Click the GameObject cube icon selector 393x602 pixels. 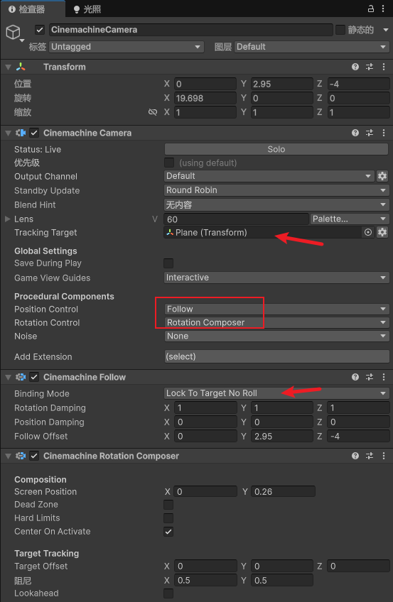14,32
